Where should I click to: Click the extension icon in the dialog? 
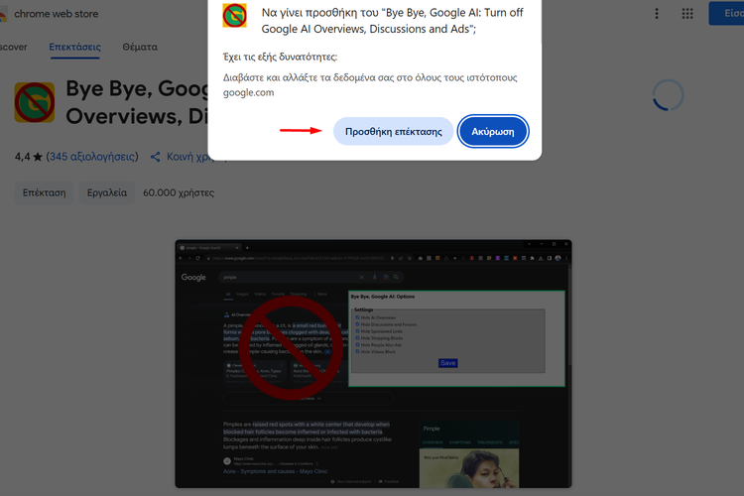(x=234, y=16)
